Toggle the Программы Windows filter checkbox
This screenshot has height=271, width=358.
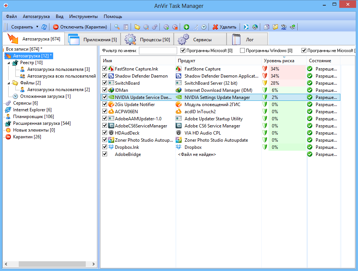click(242, 51)
